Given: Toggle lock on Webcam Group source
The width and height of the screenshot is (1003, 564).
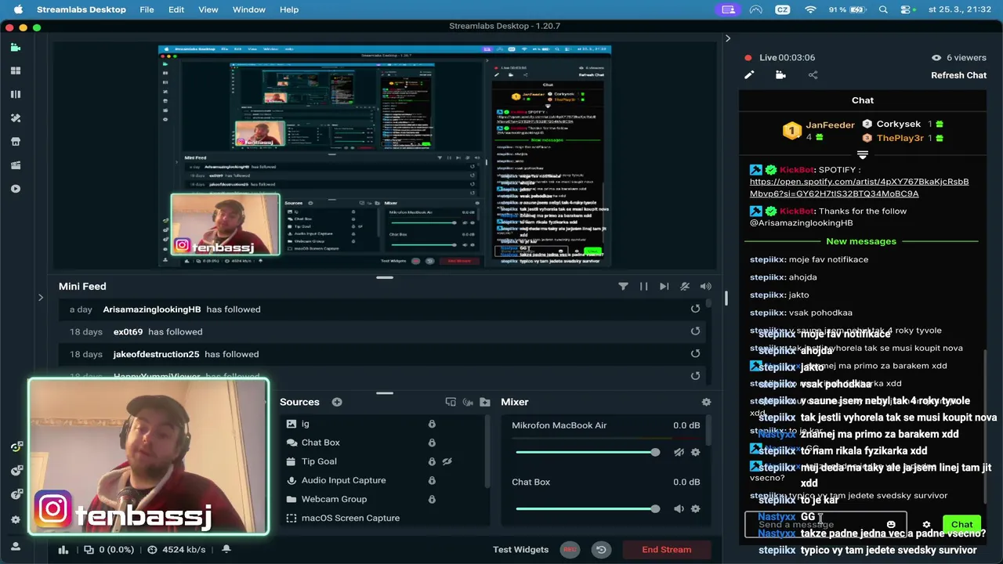Looking at the screenshot, I should coord(432,499).
